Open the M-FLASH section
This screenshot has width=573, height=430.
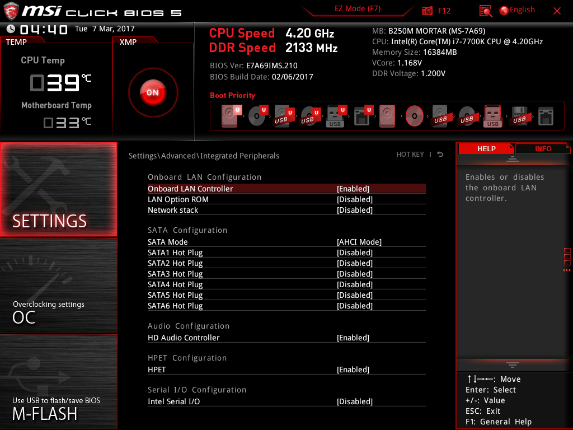(x=59, y=382)
